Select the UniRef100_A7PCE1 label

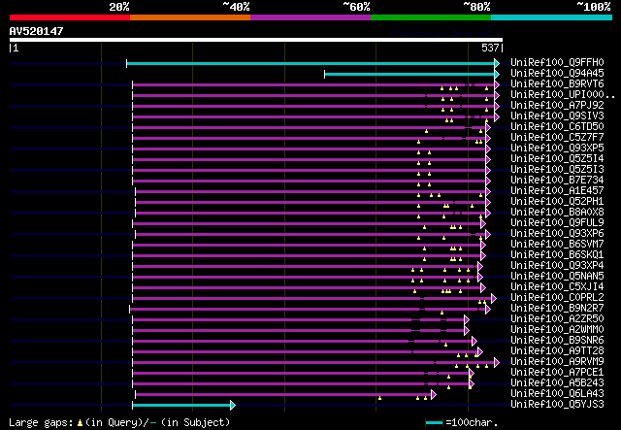[x=557, y=373]
